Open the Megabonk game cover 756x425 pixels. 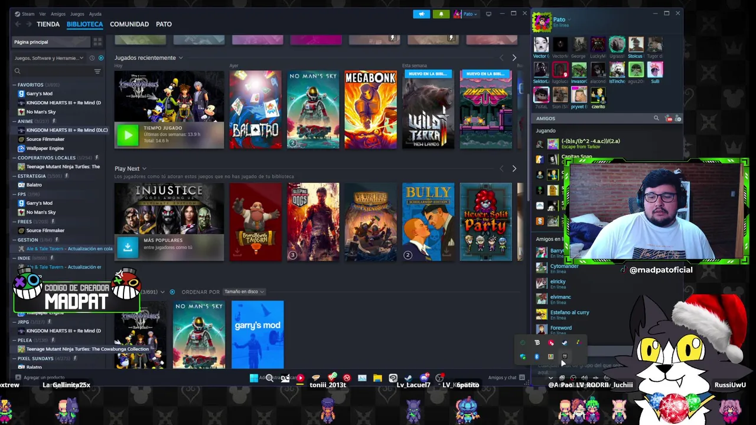(x=370, y=110)
